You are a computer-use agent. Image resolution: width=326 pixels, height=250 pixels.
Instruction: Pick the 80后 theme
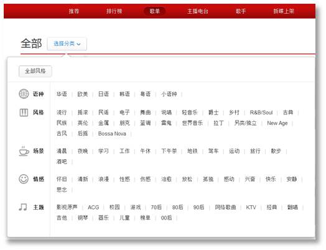(x=177, y=207)
